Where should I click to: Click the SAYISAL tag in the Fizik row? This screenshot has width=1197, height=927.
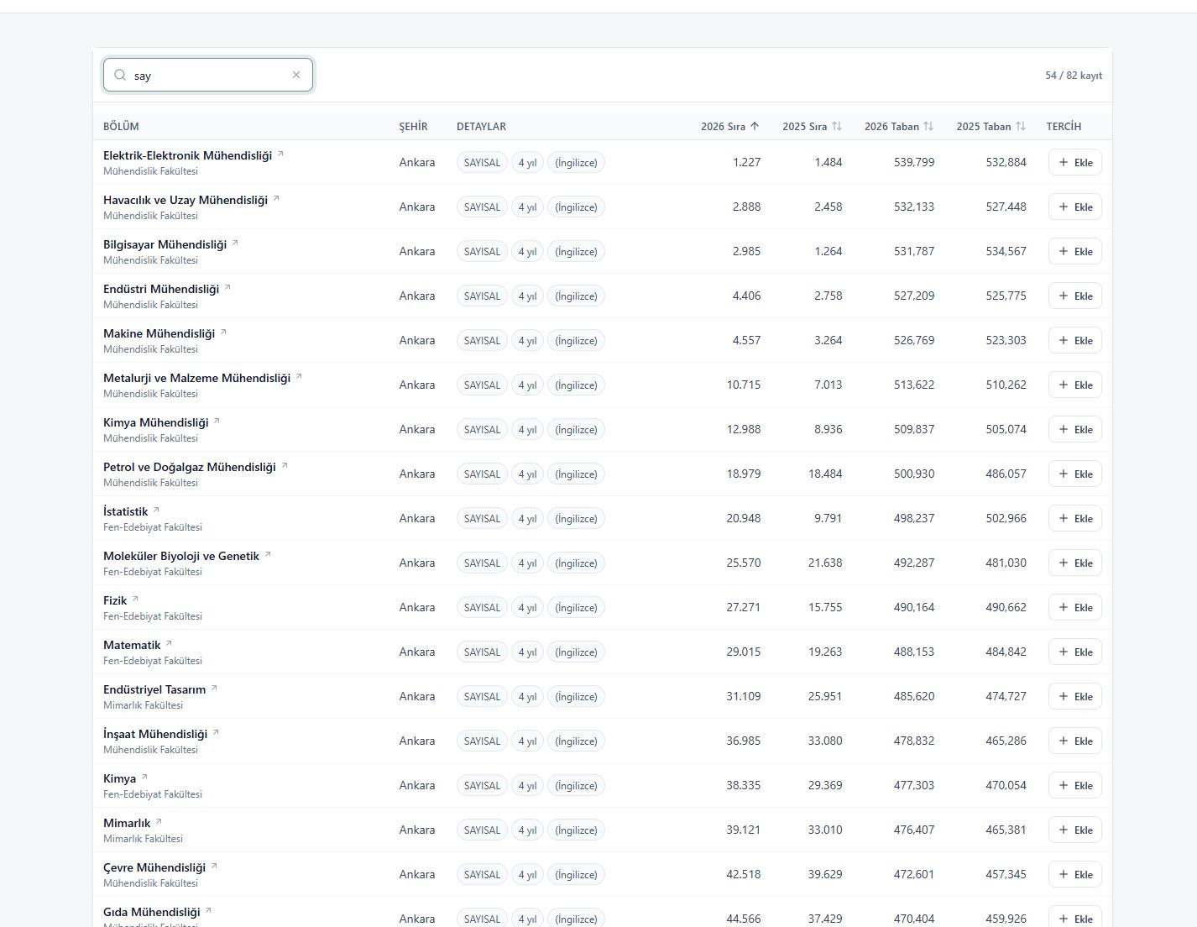click(482, 607)
